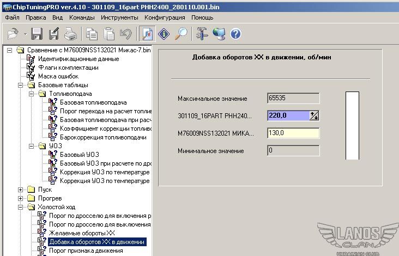399x256 pixels.
Task: Open the tools settings hammer icon
Action: pyautogui.click(x=202, y=34)
